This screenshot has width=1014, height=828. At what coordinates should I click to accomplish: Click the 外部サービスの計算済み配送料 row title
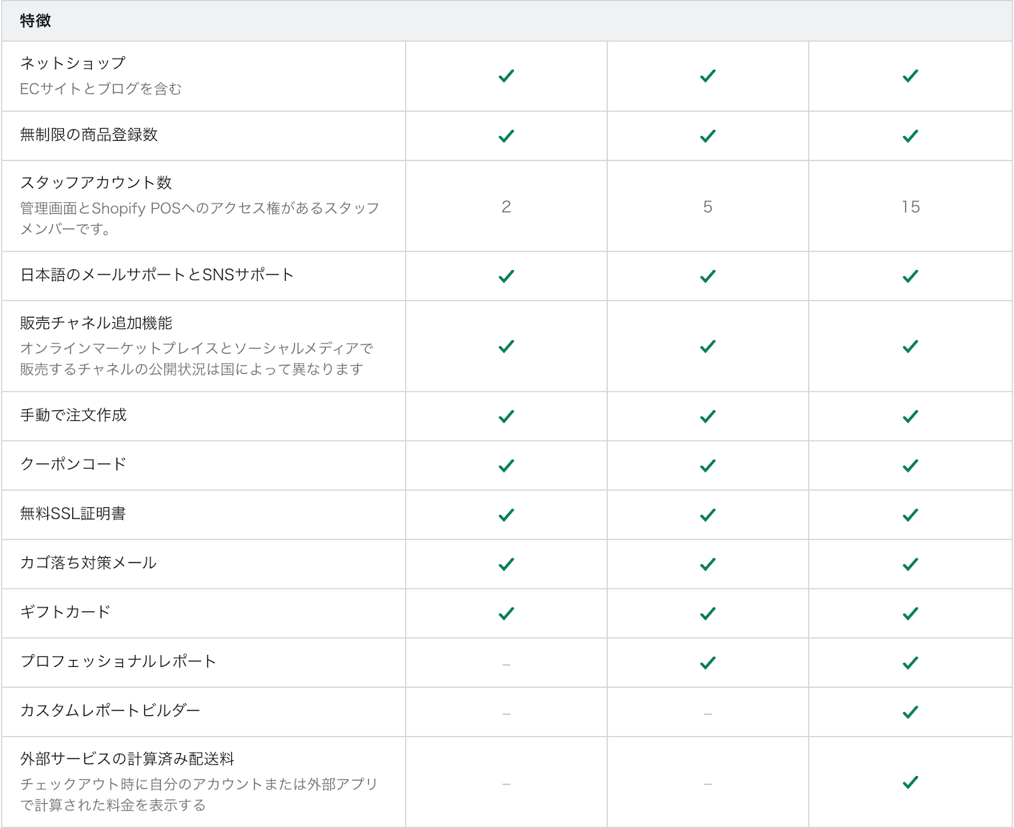(x=127, y=759)
